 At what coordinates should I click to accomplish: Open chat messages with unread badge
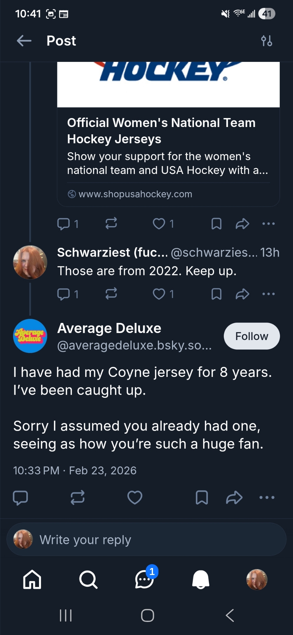[x=144, y=579]
